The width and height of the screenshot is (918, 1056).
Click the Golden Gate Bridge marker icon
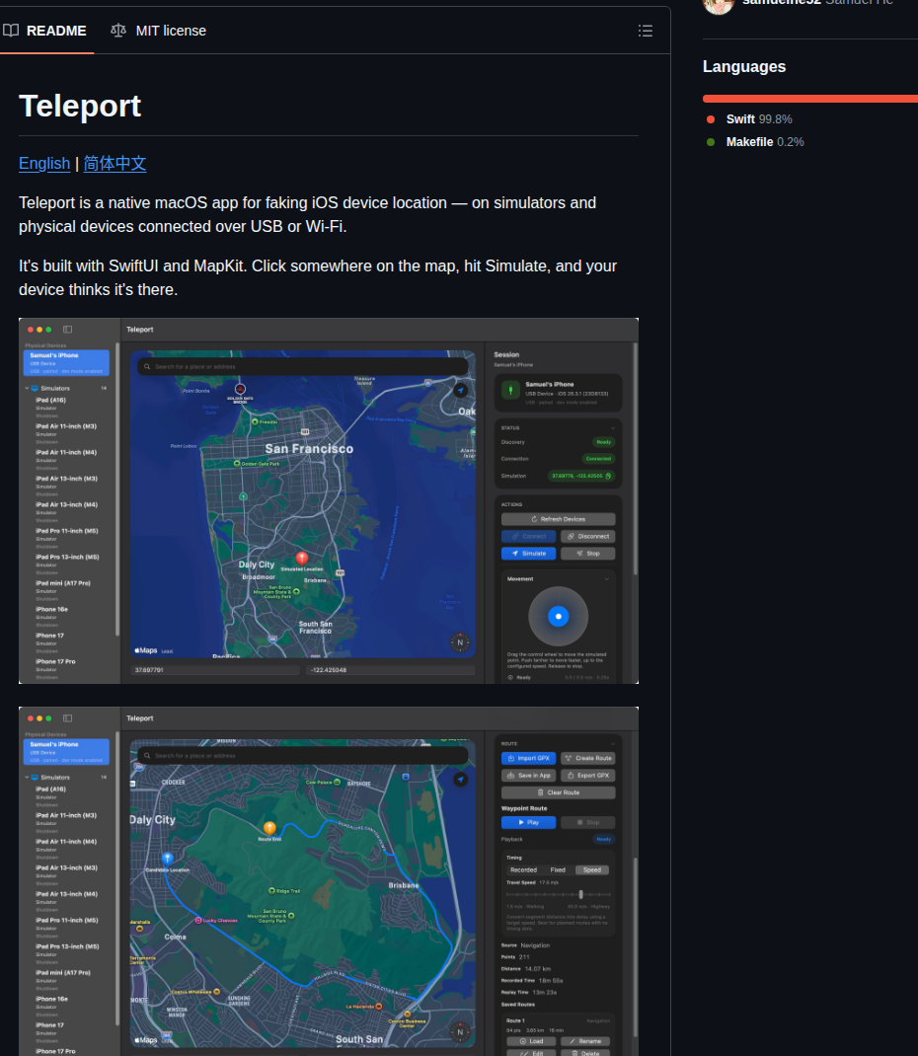coord(240,389)
